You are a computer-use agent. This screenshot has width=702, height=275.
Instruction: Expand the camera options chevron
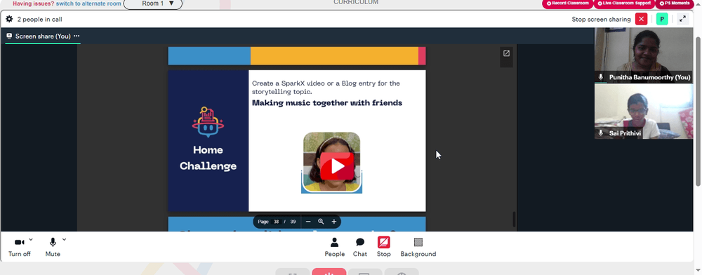click(31, 240)
